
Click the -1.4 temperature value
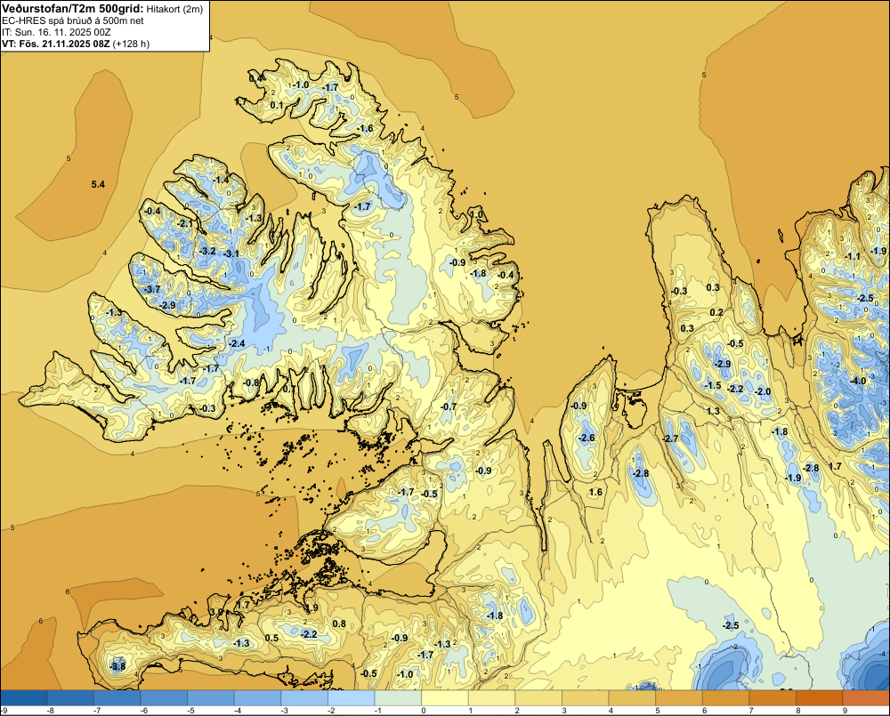pyautogui.click(x=220, y=180)
